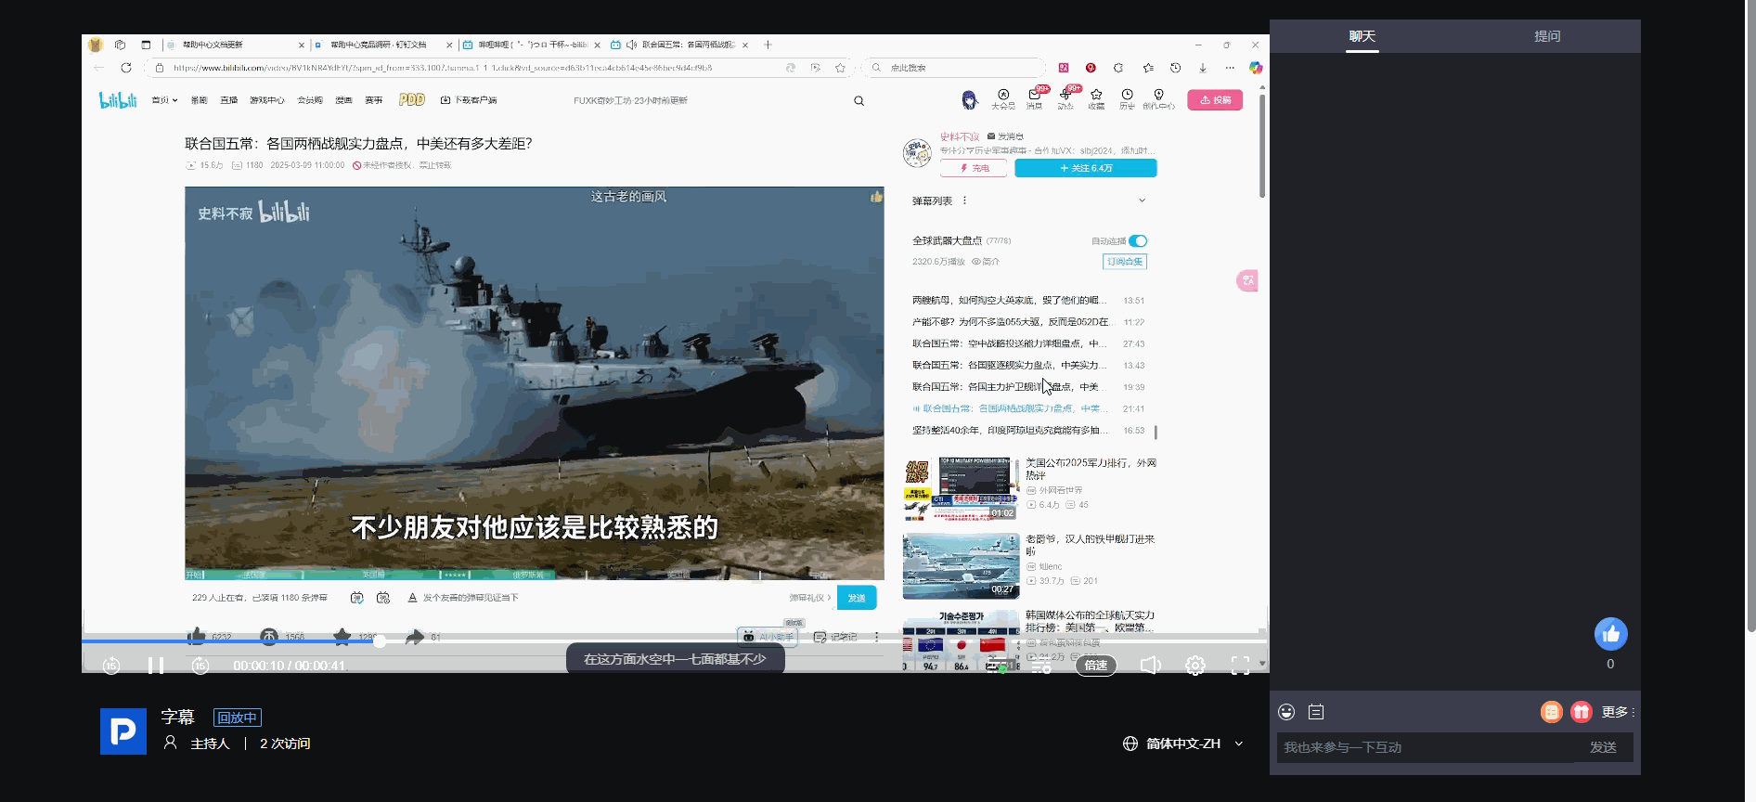Enter fullscreen mode for the replay
1756x802 pixels.
[x=1241, y=666]
